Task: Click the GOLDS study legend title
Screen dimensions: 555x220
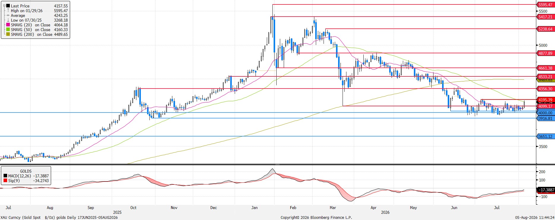Action: click(26, 171)
